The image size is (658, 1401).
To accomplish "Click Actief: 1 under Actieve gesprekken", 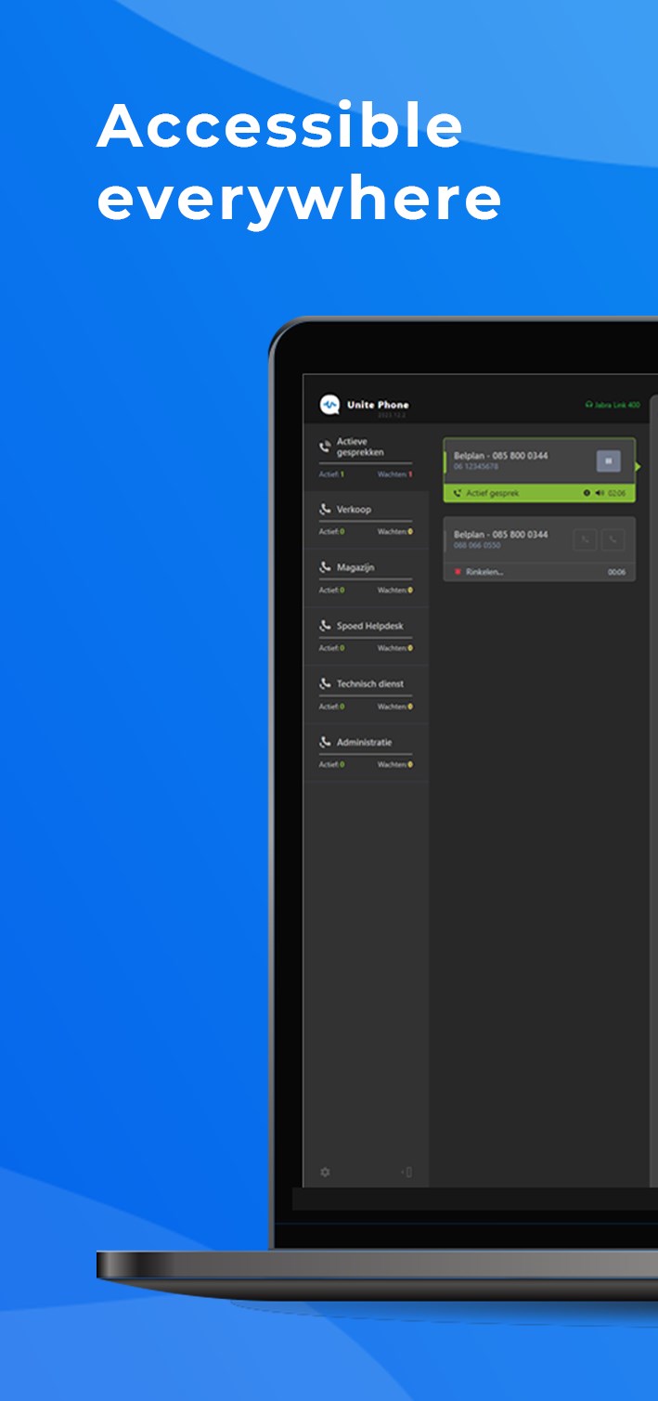I will [331, 474].
